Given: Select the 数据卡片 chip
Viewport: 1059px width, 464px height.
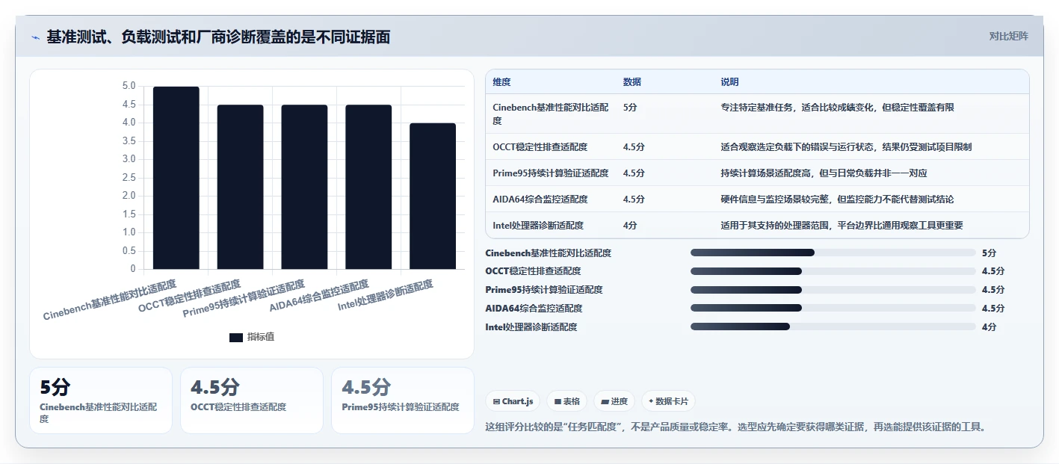Looking at the screenshot, I should [x=668, y=401].
